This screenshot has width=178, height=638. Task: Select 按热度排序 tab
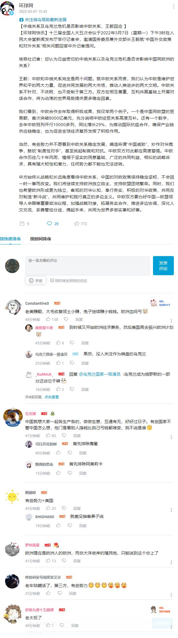[10, 239]
